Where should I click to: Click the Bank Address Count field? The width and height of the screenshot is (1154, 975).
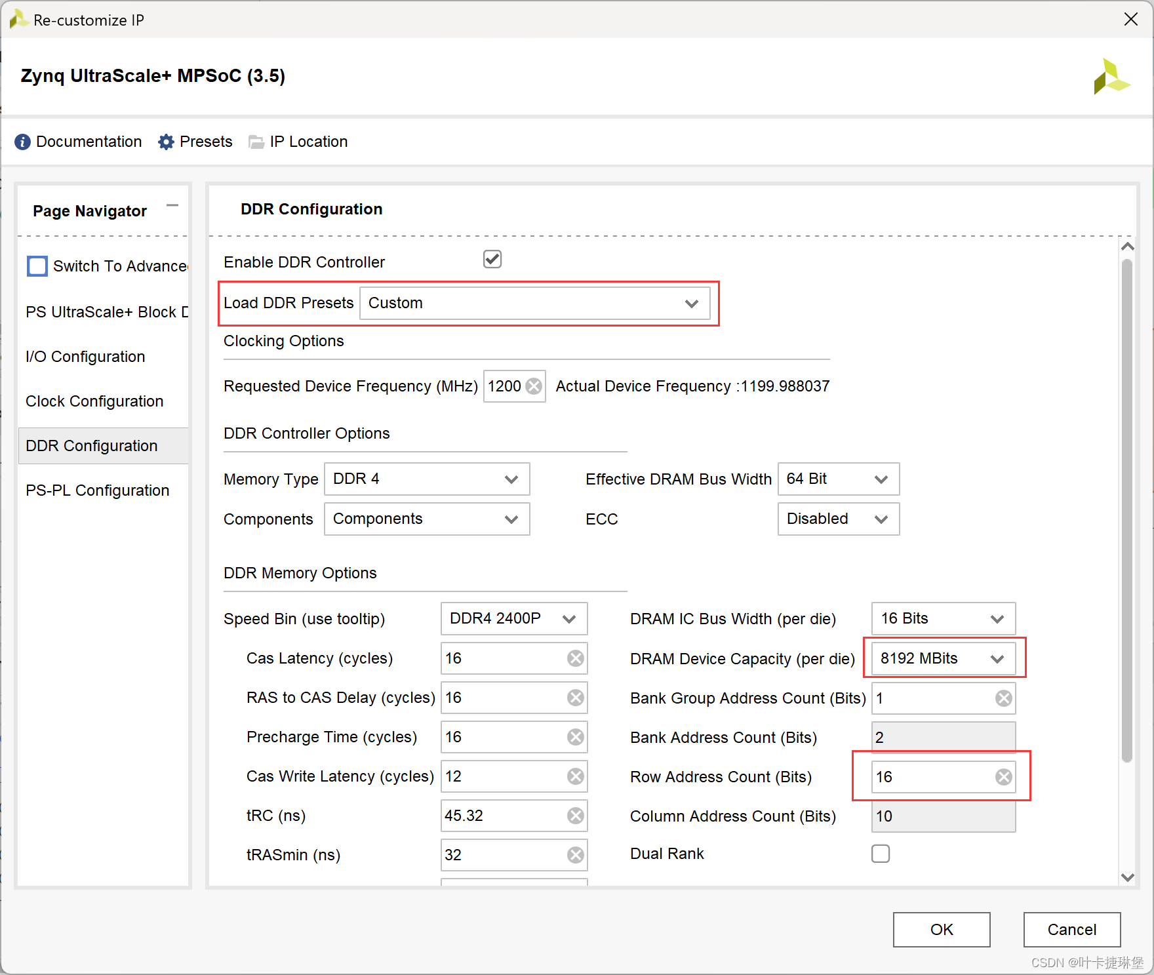click(x=944, y=738)
